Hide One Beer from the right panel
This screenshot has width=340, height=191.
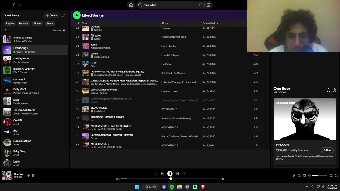coord(328,90)
